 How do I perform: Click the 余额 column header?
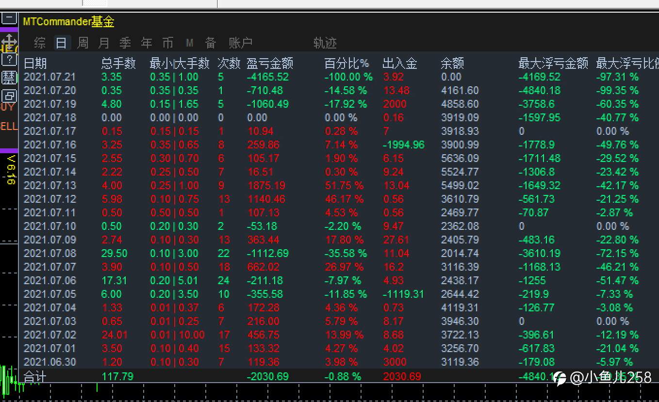click(452, 64)
